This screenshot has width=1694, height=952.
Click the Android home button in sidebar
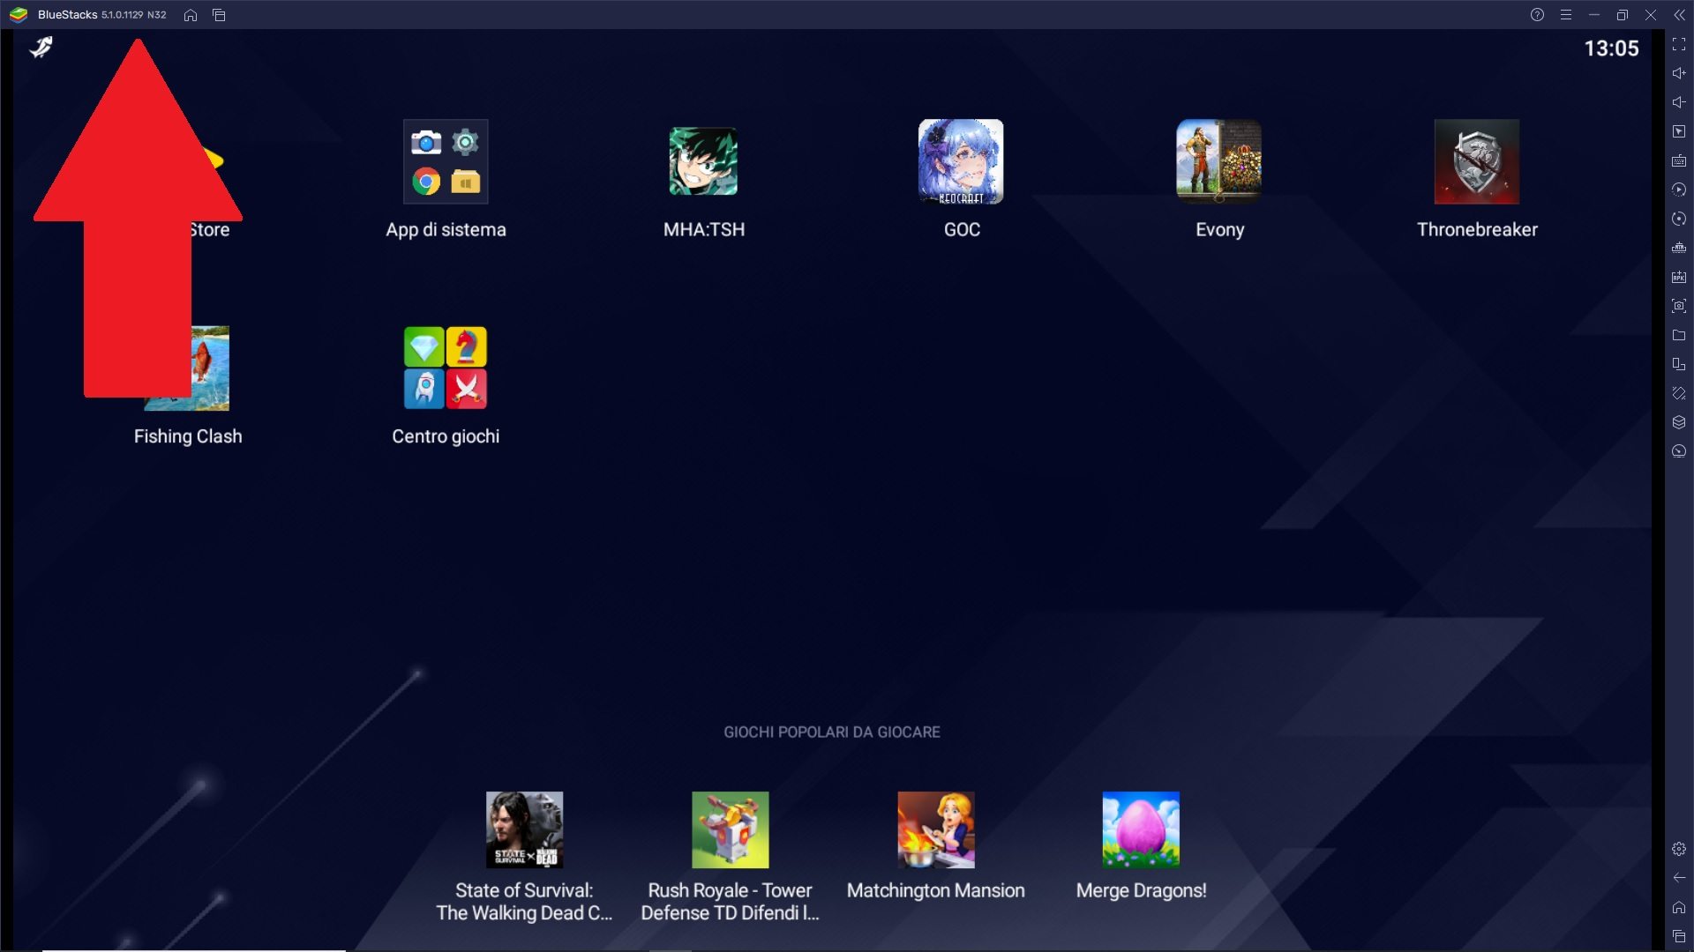[1679, 907]
